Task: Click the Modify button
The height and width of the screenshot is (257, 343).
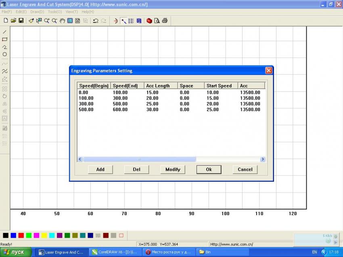Action: coord(173,170)
